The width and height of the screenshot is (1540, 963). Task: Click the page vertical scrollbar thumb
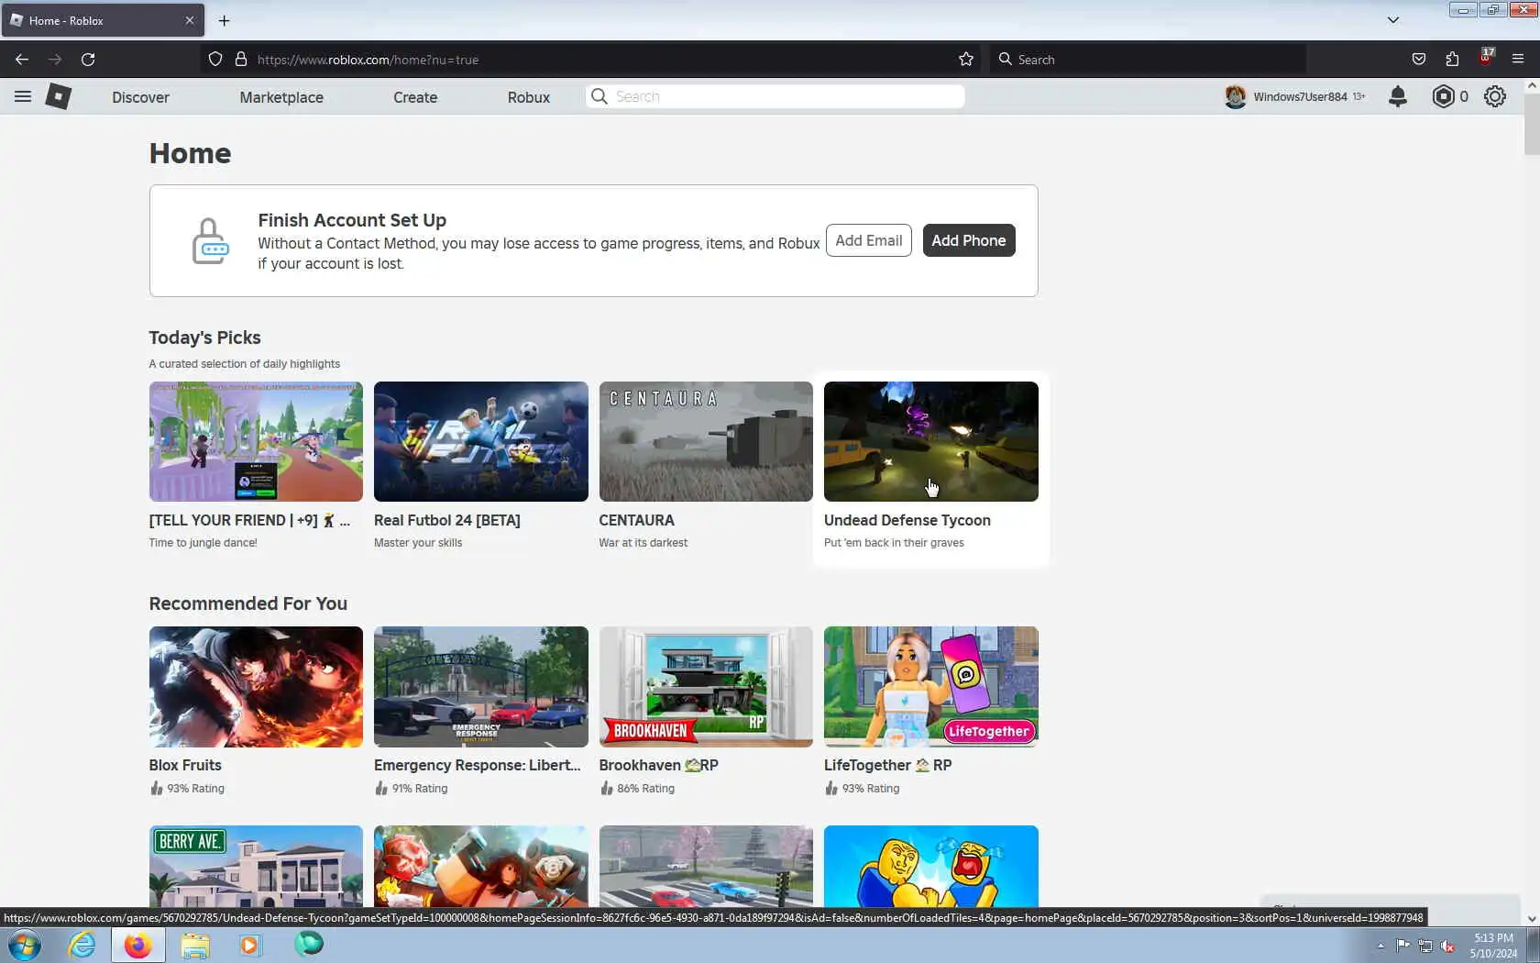pos(1531,124)
